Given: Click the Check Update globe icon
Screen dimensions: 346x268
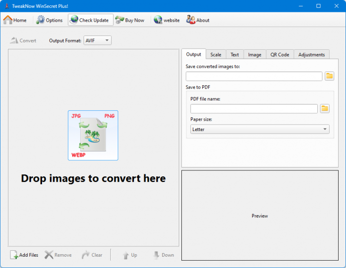Looking at the screenshot, I should pos(74,20).
